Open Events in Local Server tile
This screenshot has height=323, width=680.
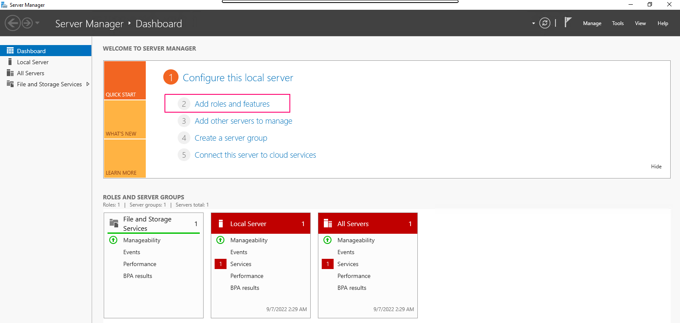239,252
